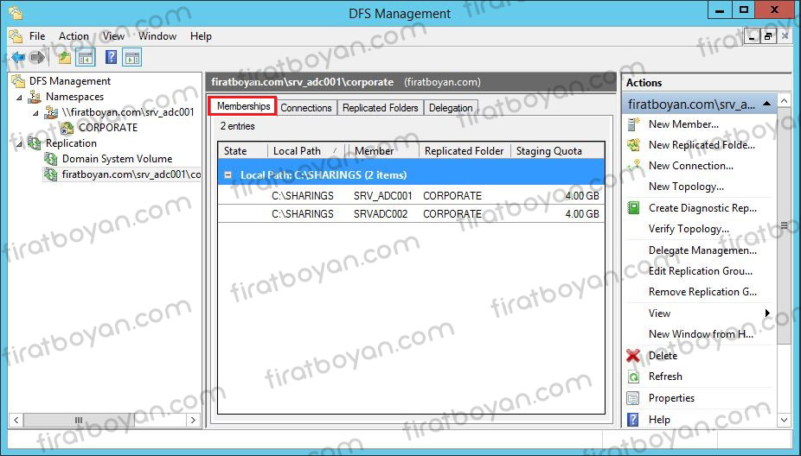
Task: Click the Actions pane scroll up arrow
Action: pos(785,101)
